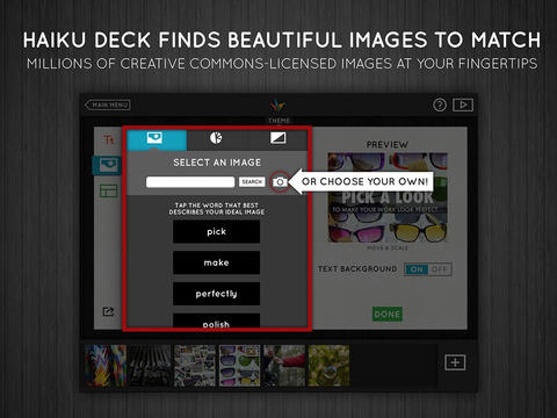Open the help question mark icon

tap(440, 105)
